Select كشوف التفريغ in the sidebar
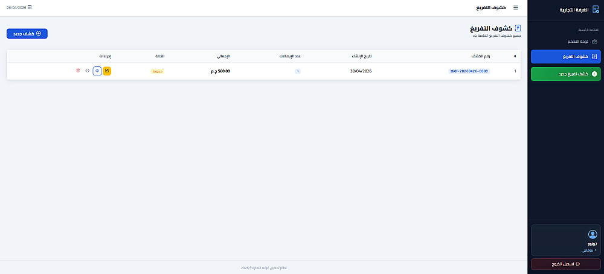 click(566, 57)
